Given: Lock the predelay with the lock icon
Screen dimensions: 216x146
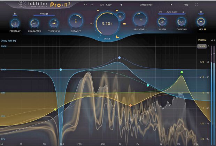Looking at the screenshot, I should (15, 14).
